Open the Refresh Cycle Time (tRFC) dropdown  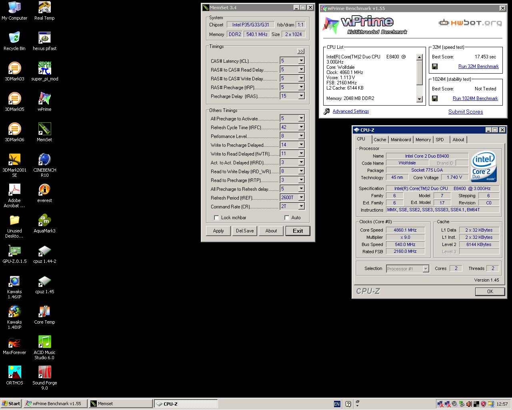click(301, 127)
